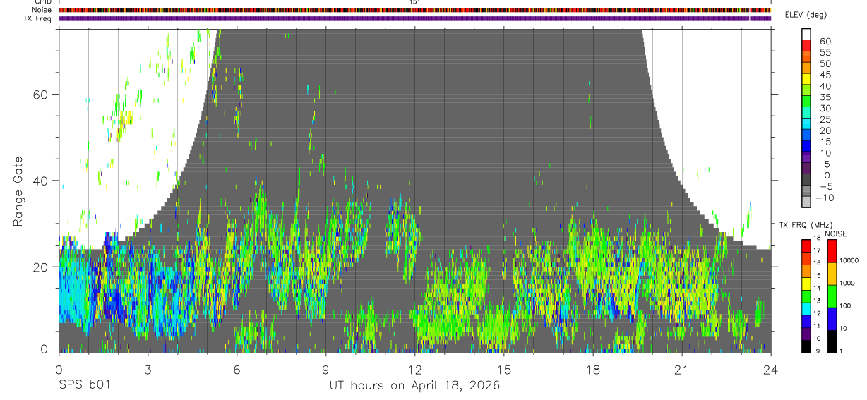Click the x-axis tick label '9'
The image size is (867, 400).
(325, 370)
